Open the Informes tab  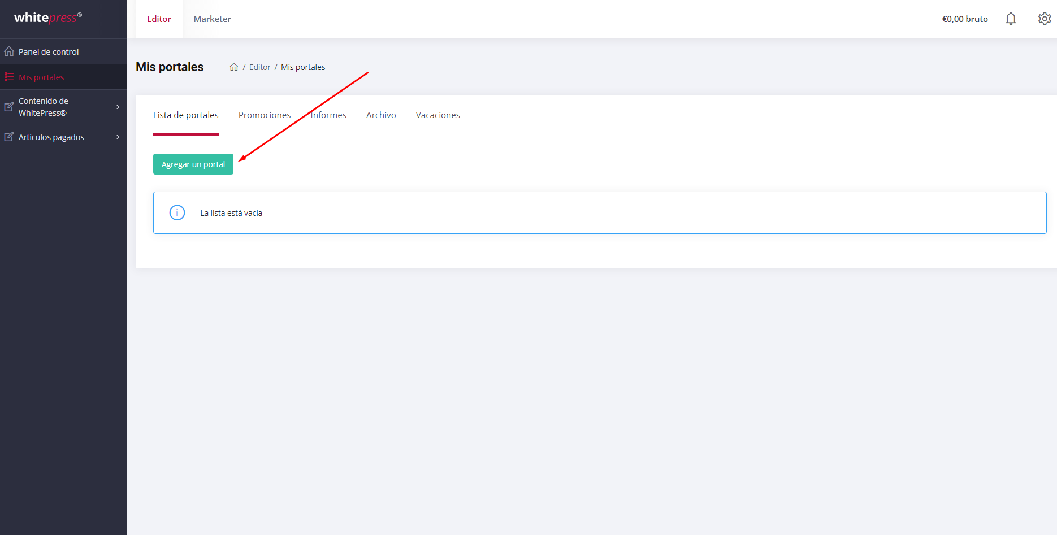[x=328, y=115]
